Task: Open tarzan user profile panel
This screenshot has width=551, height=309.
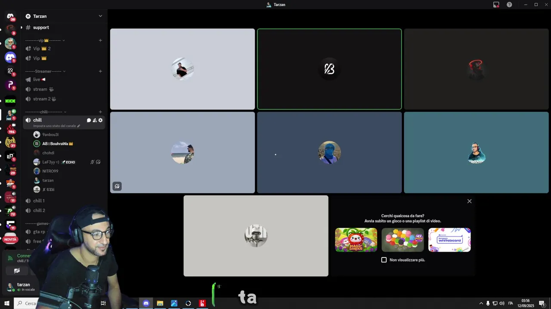Action: pyautogui.click(x=22, y=287)
